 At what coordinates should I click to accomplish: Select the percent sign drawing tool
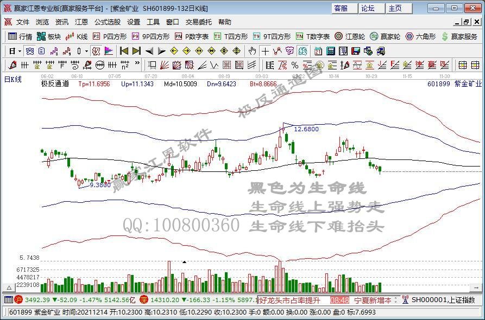pyautogui.click(x=295, y=65)
